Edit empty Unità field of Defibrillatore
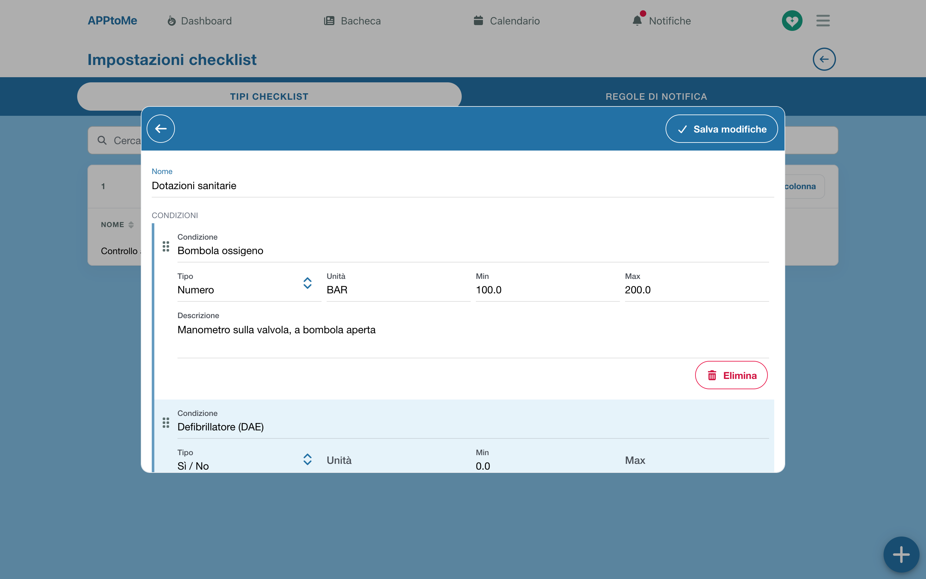This screenshot has width=926, height=579. 398,460
